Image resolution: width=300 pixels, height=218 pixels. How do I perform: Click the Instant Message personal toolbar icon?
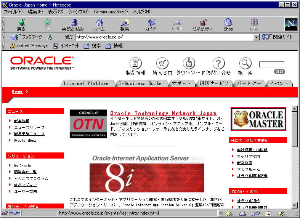(29, 46)
